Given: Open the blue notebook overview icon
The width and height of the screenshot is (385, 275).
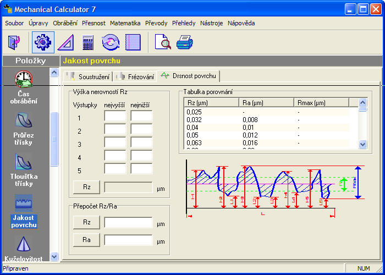Looking at the screenshot, I should click(x=133, y=42).
